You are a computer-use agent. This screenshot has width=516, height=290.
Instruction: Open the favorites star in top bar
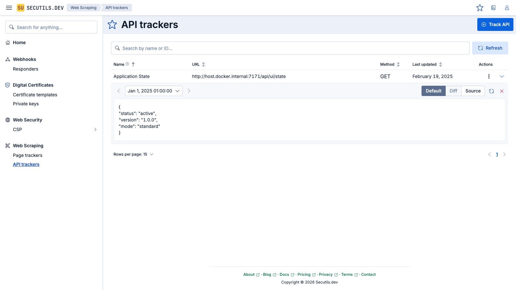point(480,8)
